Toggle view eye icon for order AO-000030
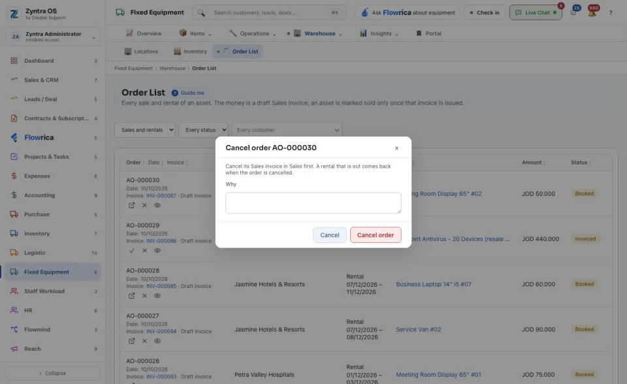This screenshot has height=384, width=627. pos(157,205)
